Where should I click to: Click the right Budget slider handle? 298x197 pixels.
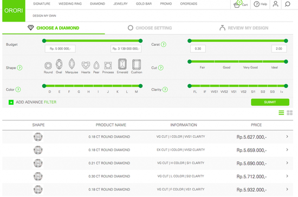click(x=141, y=40)
